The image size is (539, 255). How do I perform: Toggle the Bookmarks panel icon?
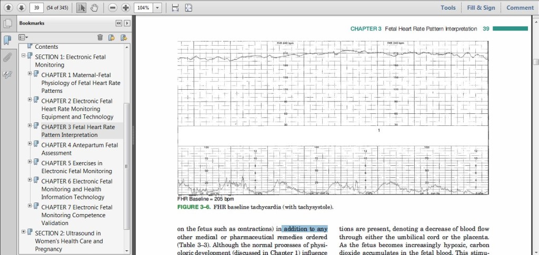point(7,40)
